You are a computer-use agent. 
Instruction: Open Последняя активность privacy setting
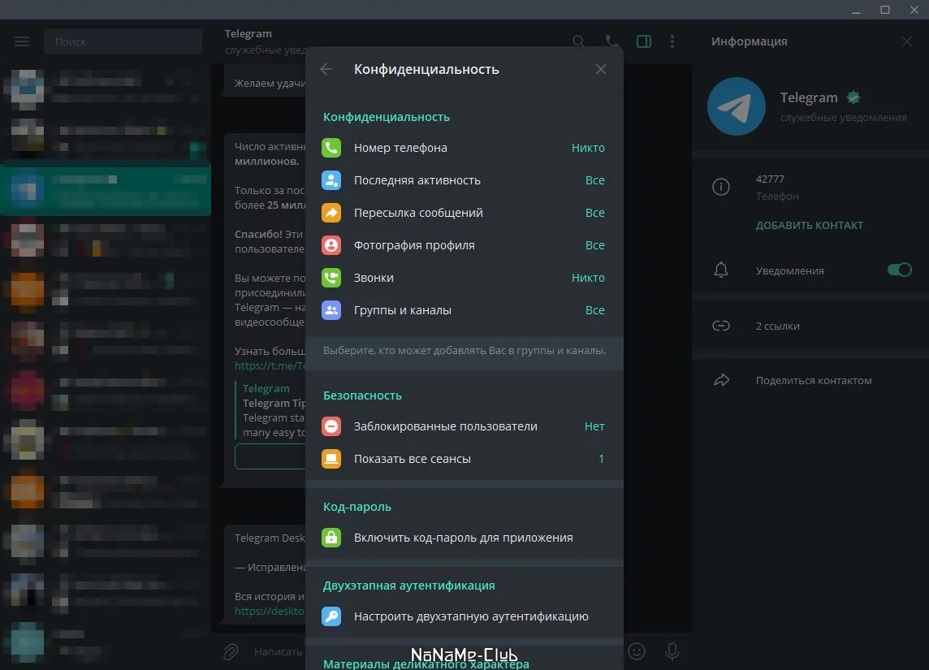pos(464,180)
